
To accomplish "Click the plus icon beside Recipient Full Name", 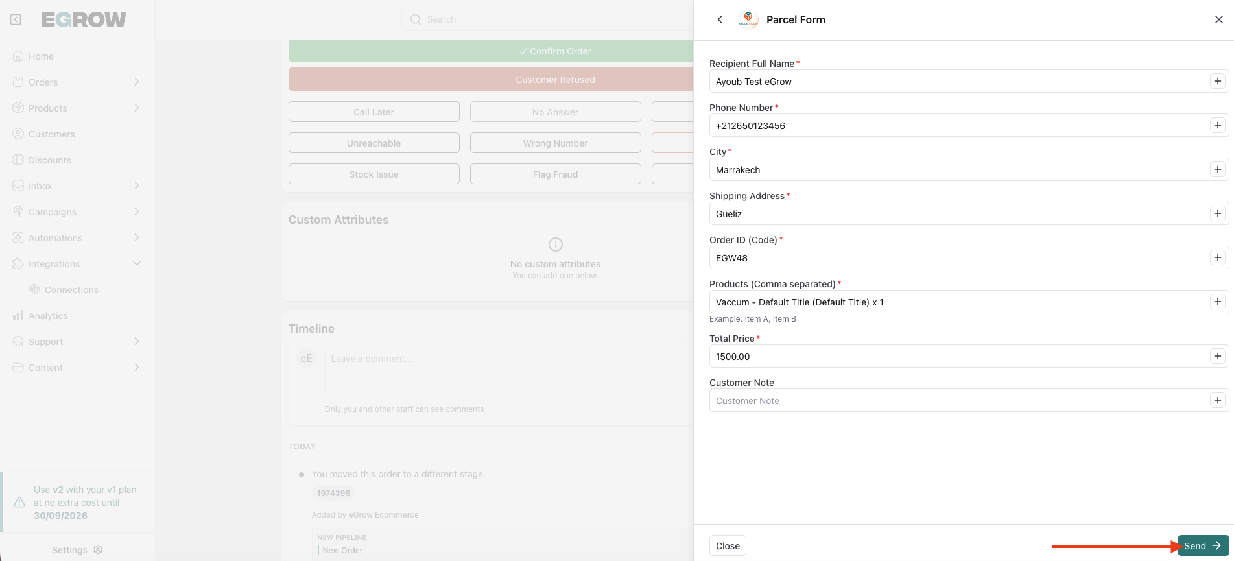I will tap(1217, 82).
